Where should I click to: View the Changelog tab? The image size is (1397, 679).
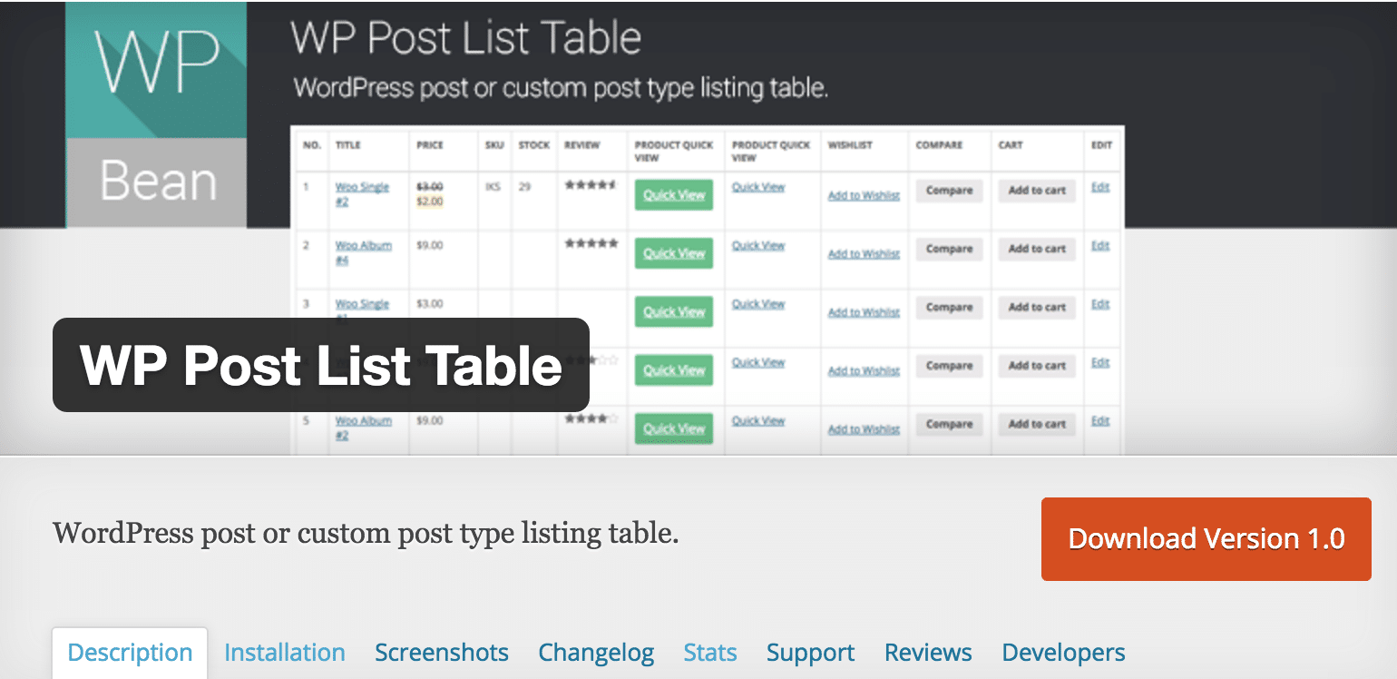[596, 652]
